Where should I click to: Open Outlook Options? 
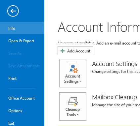click(22, 111)
